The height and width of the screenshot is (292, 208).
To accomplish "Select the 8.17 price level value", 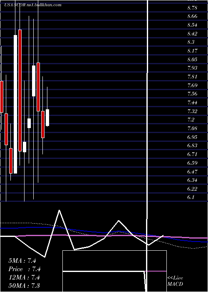I will [x=192, y=50].
